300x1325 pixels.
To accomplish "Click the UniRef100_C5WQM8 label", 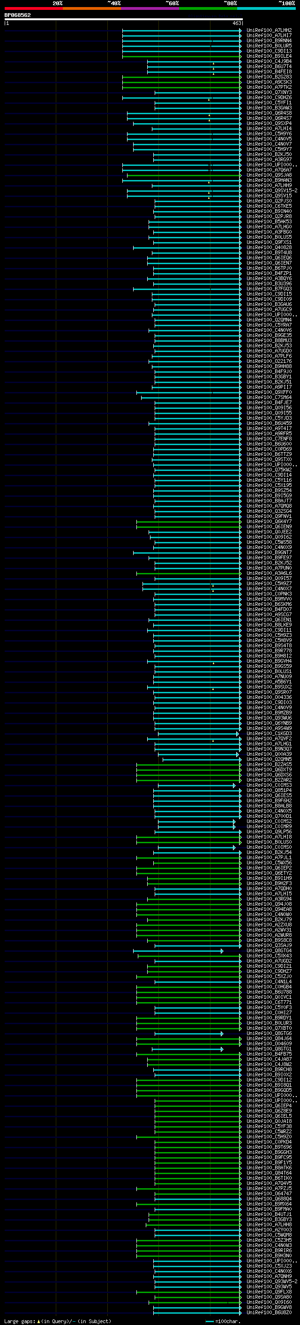I will coord(269,1234).
